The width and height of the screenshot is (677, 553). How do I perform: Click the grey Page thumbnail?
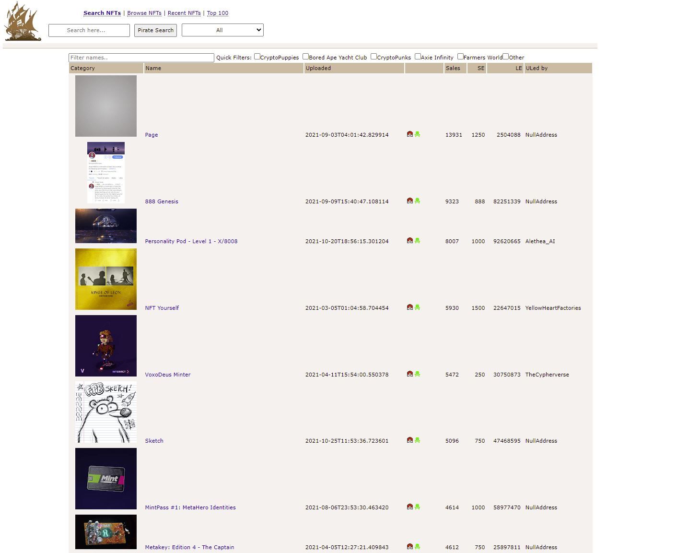tap(106, 106)
